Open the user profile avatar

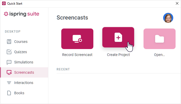[168, 18]
